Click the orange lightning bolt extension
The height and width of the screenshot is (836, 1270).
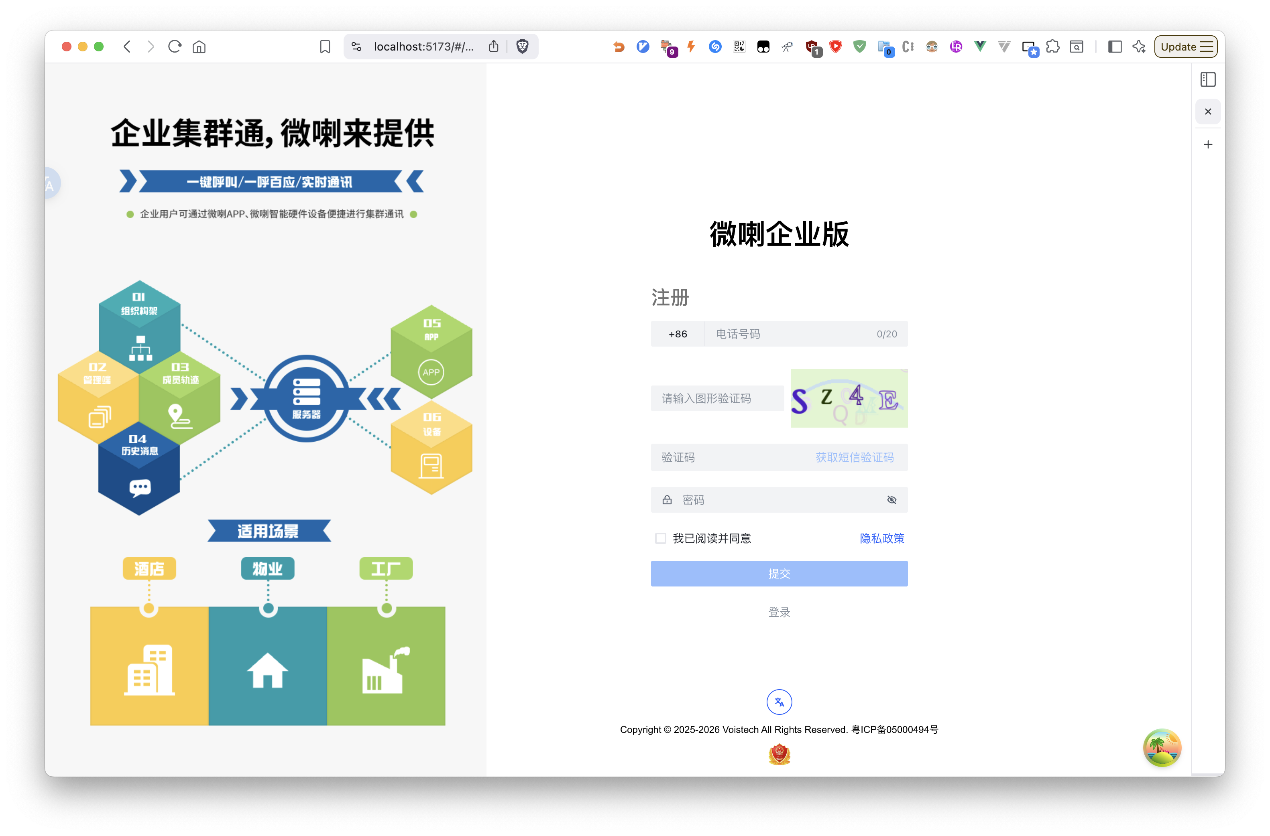click(x=691, y=47)
